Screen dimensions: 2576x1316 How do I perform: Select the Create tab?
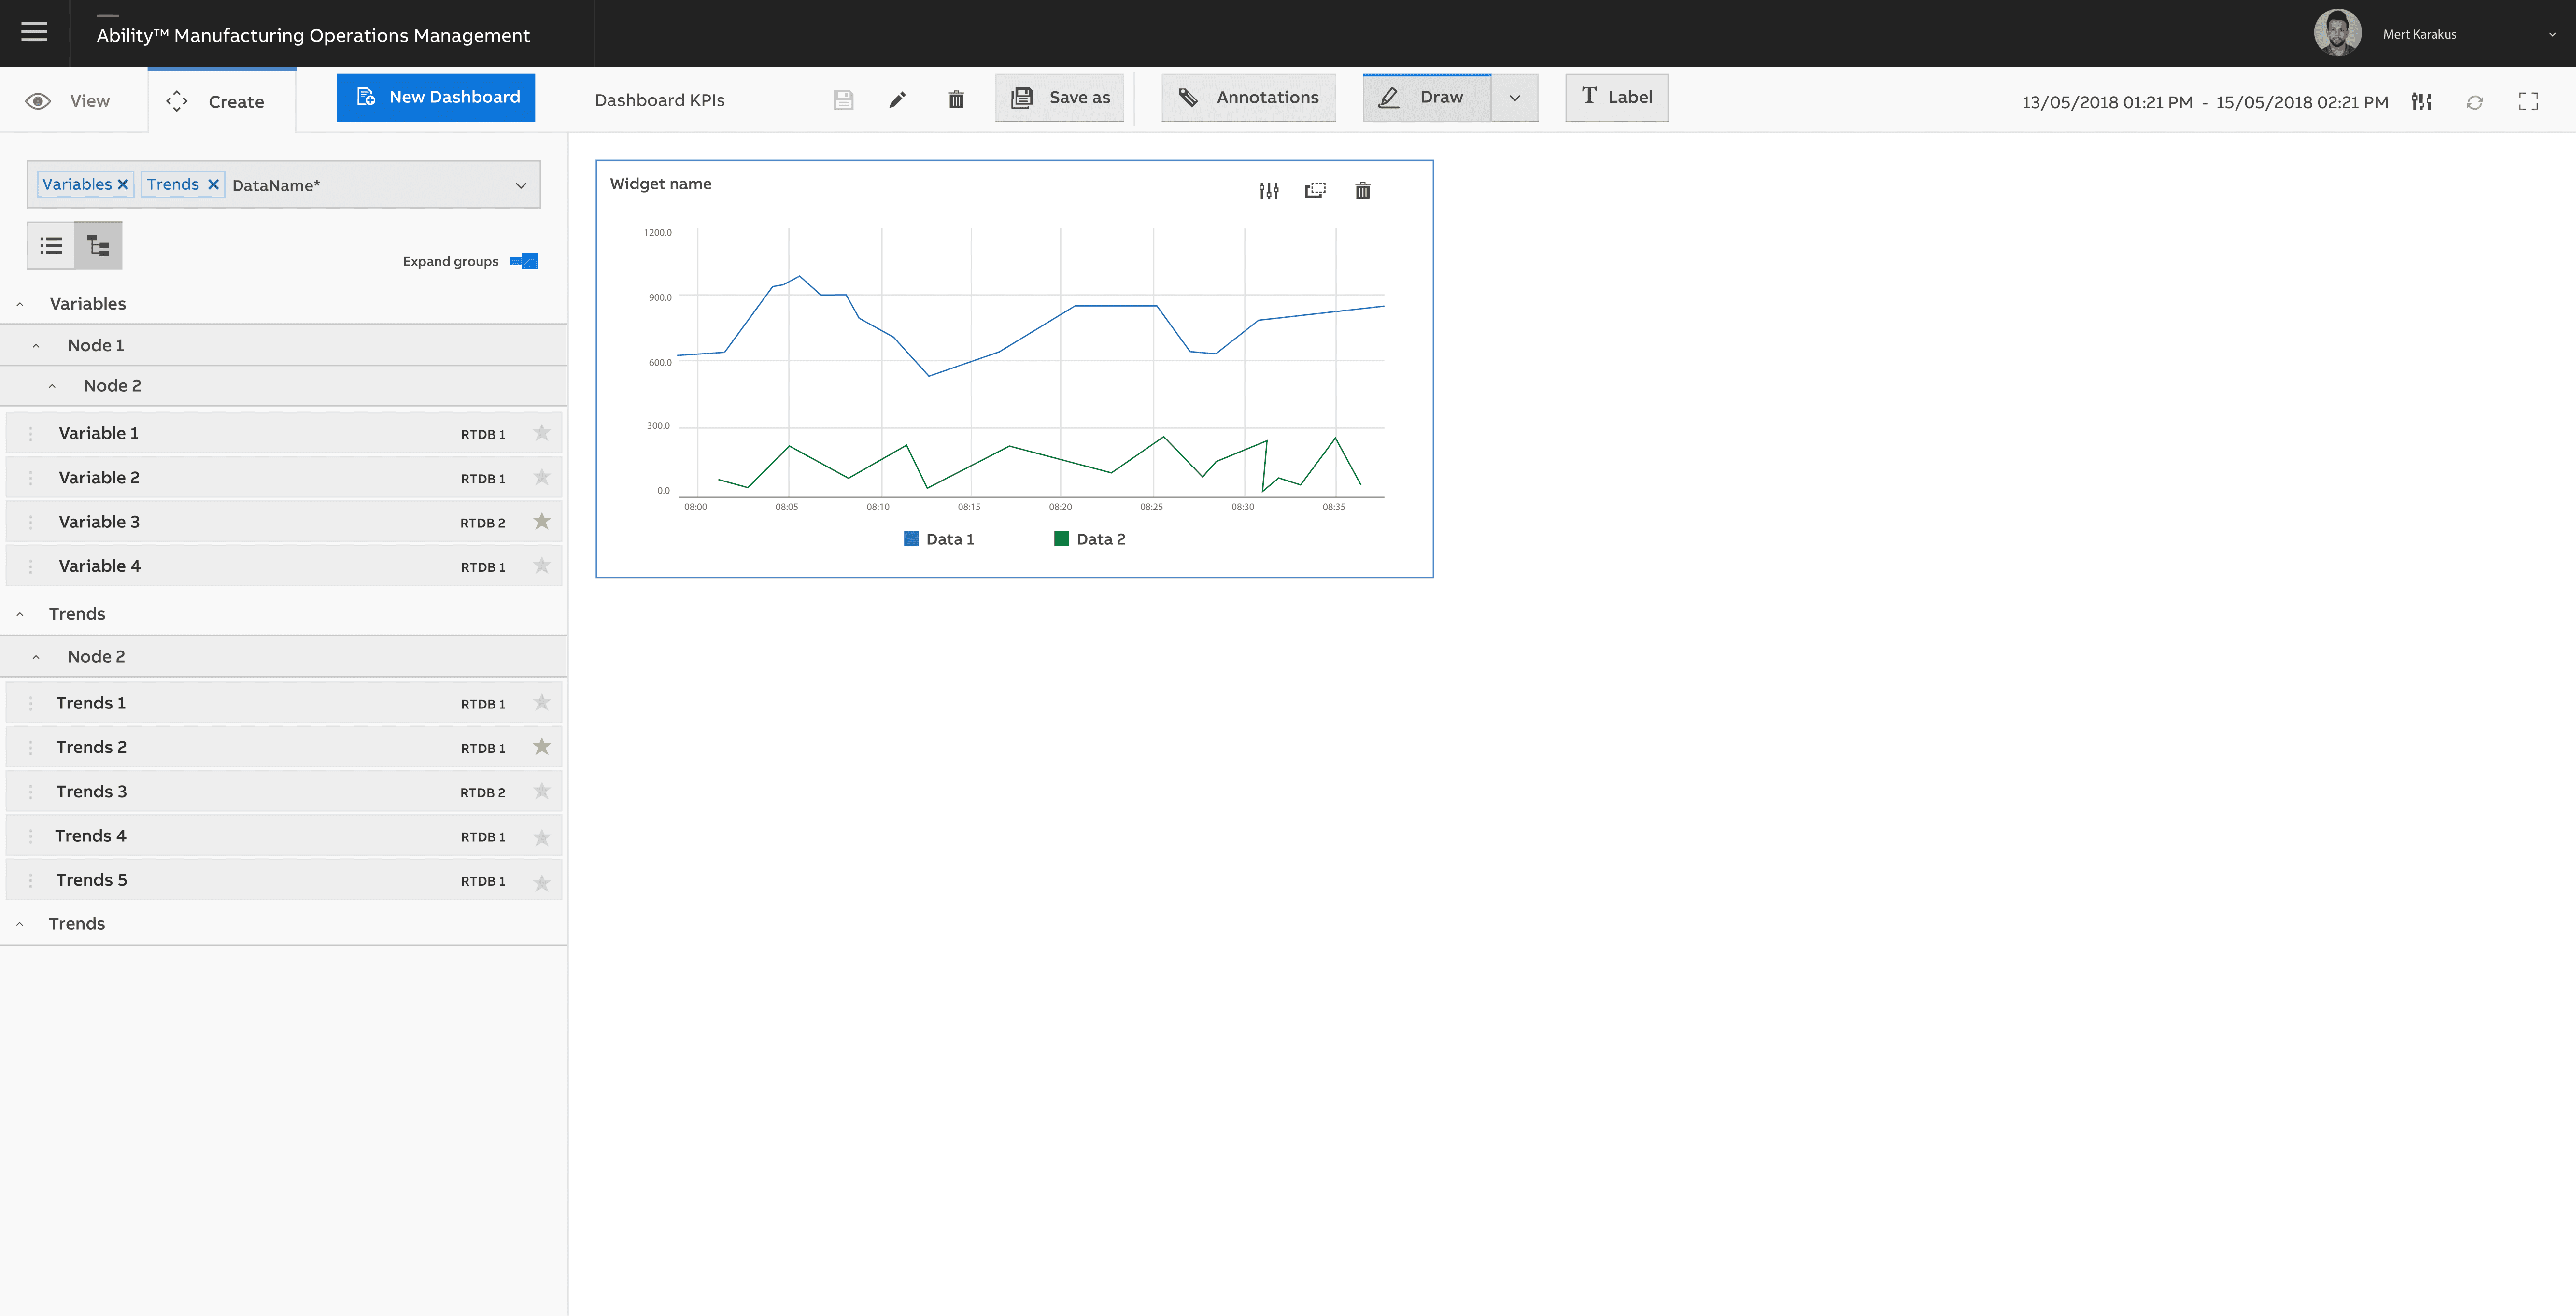click(x=220, y=101)
